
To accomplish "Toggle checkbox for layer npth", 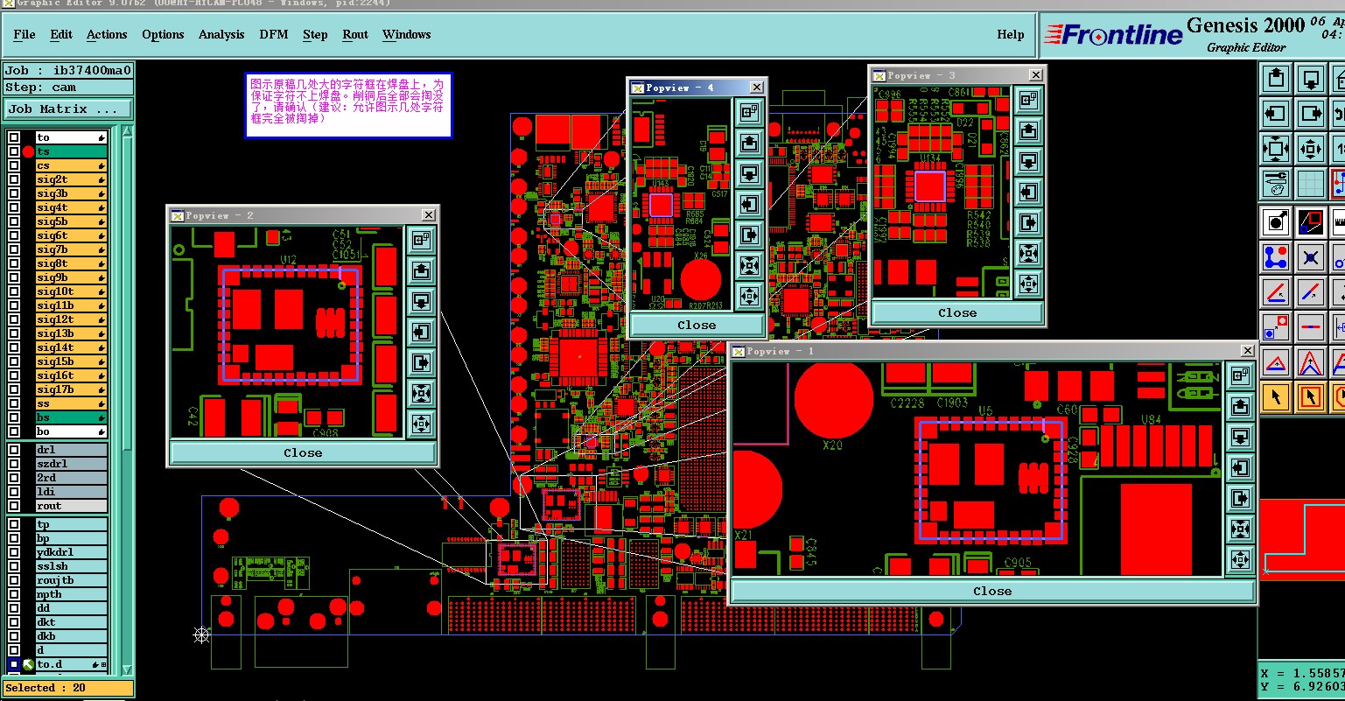I will pos(14,594).
